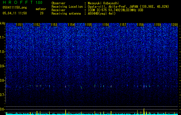Select the file name 0504111150.png
Image resolution: width=181 pixels, height=115 pixels.
[15, 8]
